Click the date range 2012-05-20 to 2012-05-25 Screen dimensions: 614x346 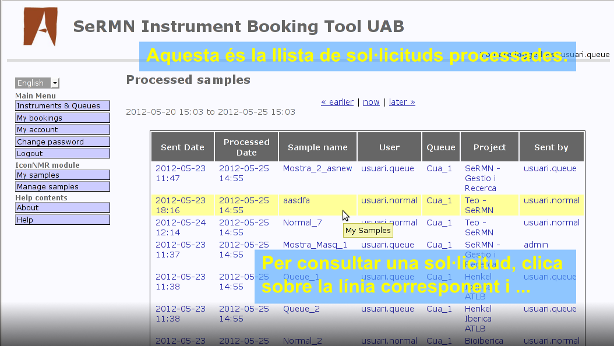click(x=211, y=112)
